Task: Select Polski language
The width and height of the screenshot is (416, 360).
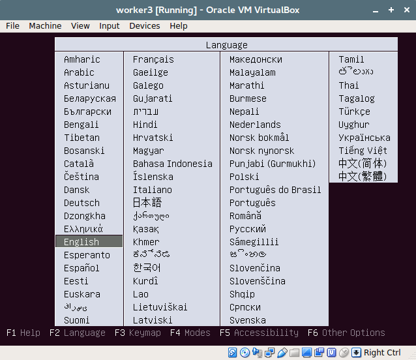Action: 244,177
